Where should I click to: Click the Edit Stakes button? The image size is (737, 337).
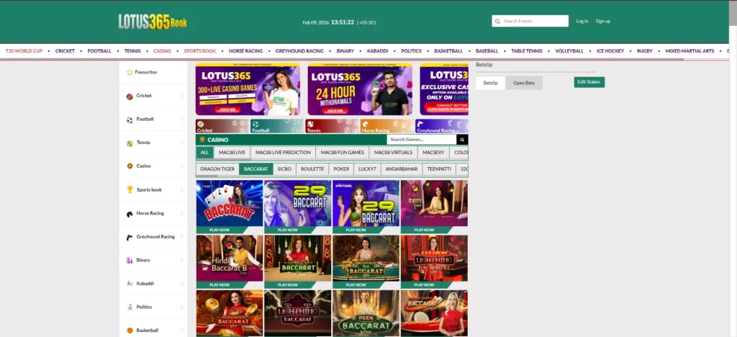[589, 82]
